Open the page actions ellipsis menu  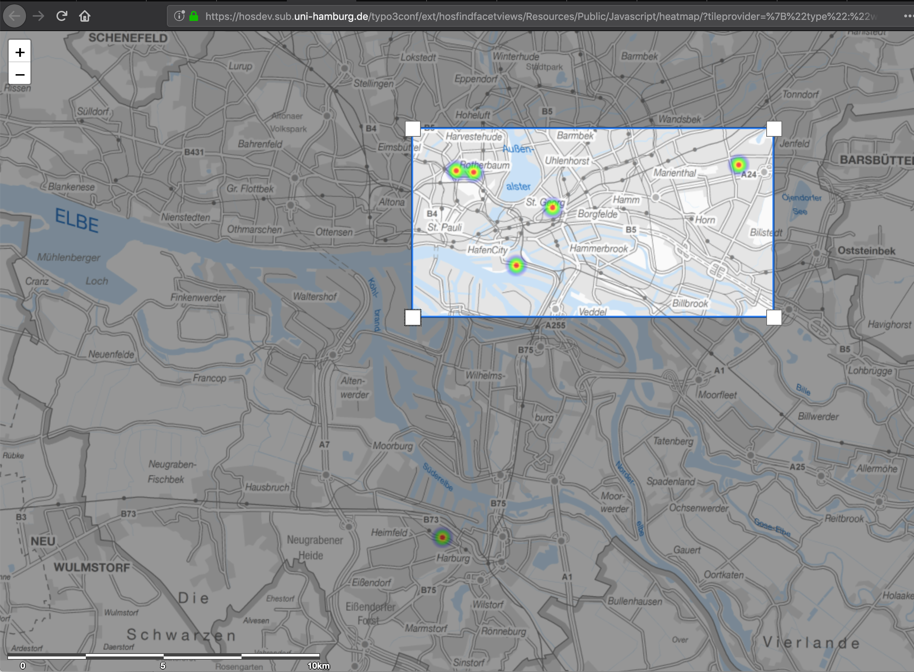(908, 16)
